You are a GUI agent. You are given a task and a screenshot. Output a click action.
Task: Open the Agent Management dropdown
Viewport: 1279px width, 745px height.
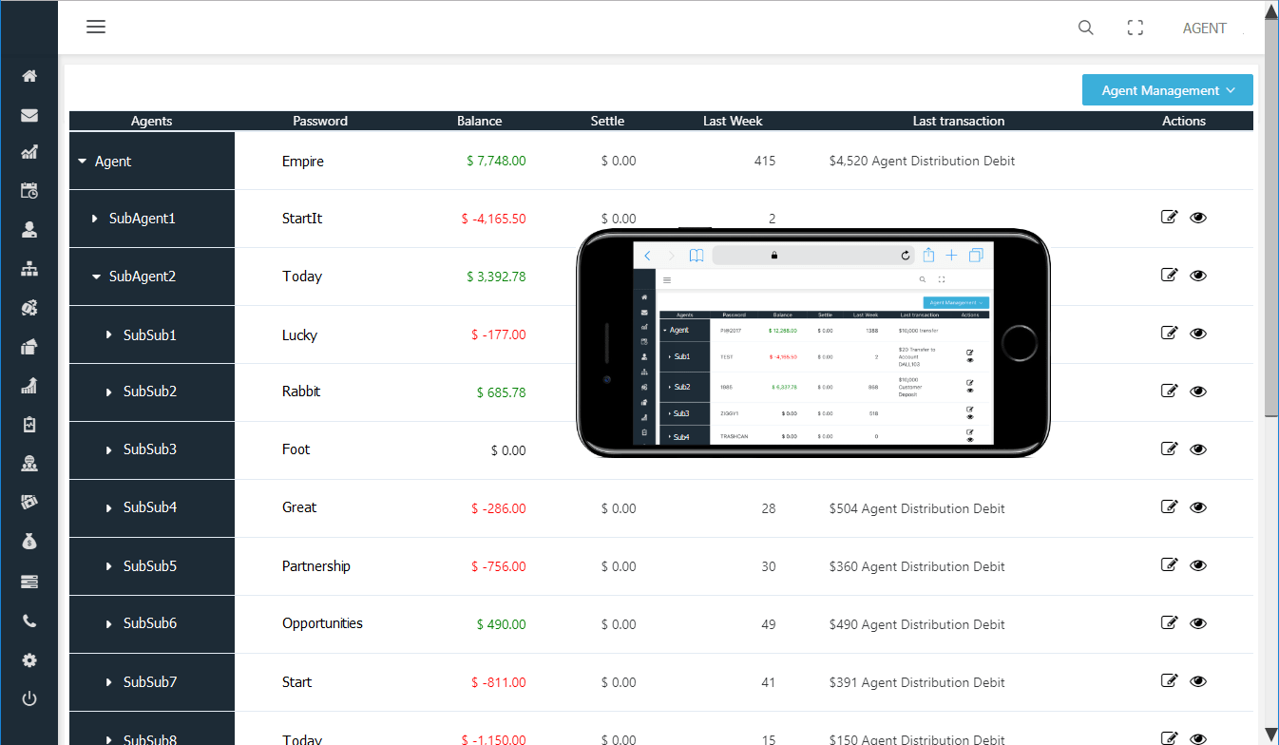click(x=1167, y=90)
